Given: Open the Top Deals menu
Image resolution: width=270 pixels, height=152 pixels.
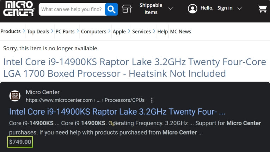Looking at the screenshot, I should tap(38, 32).
